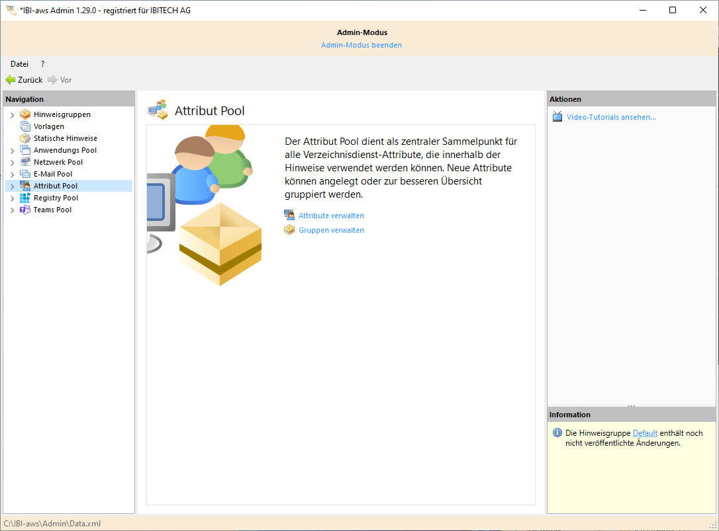Image resolution: width=719 pixels, height=531 pixels.
Task: Expand the Teams Pool tree node
Action: [12, 210]
